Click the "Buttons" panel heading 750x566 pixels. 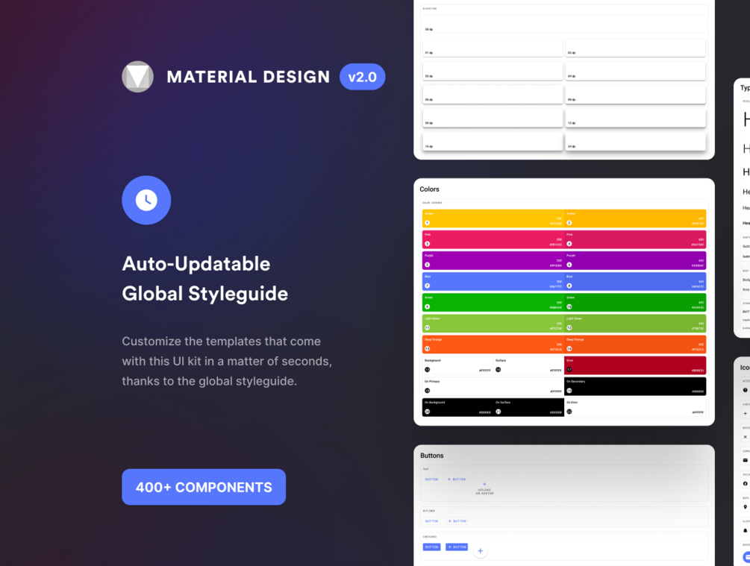[432, 456]
